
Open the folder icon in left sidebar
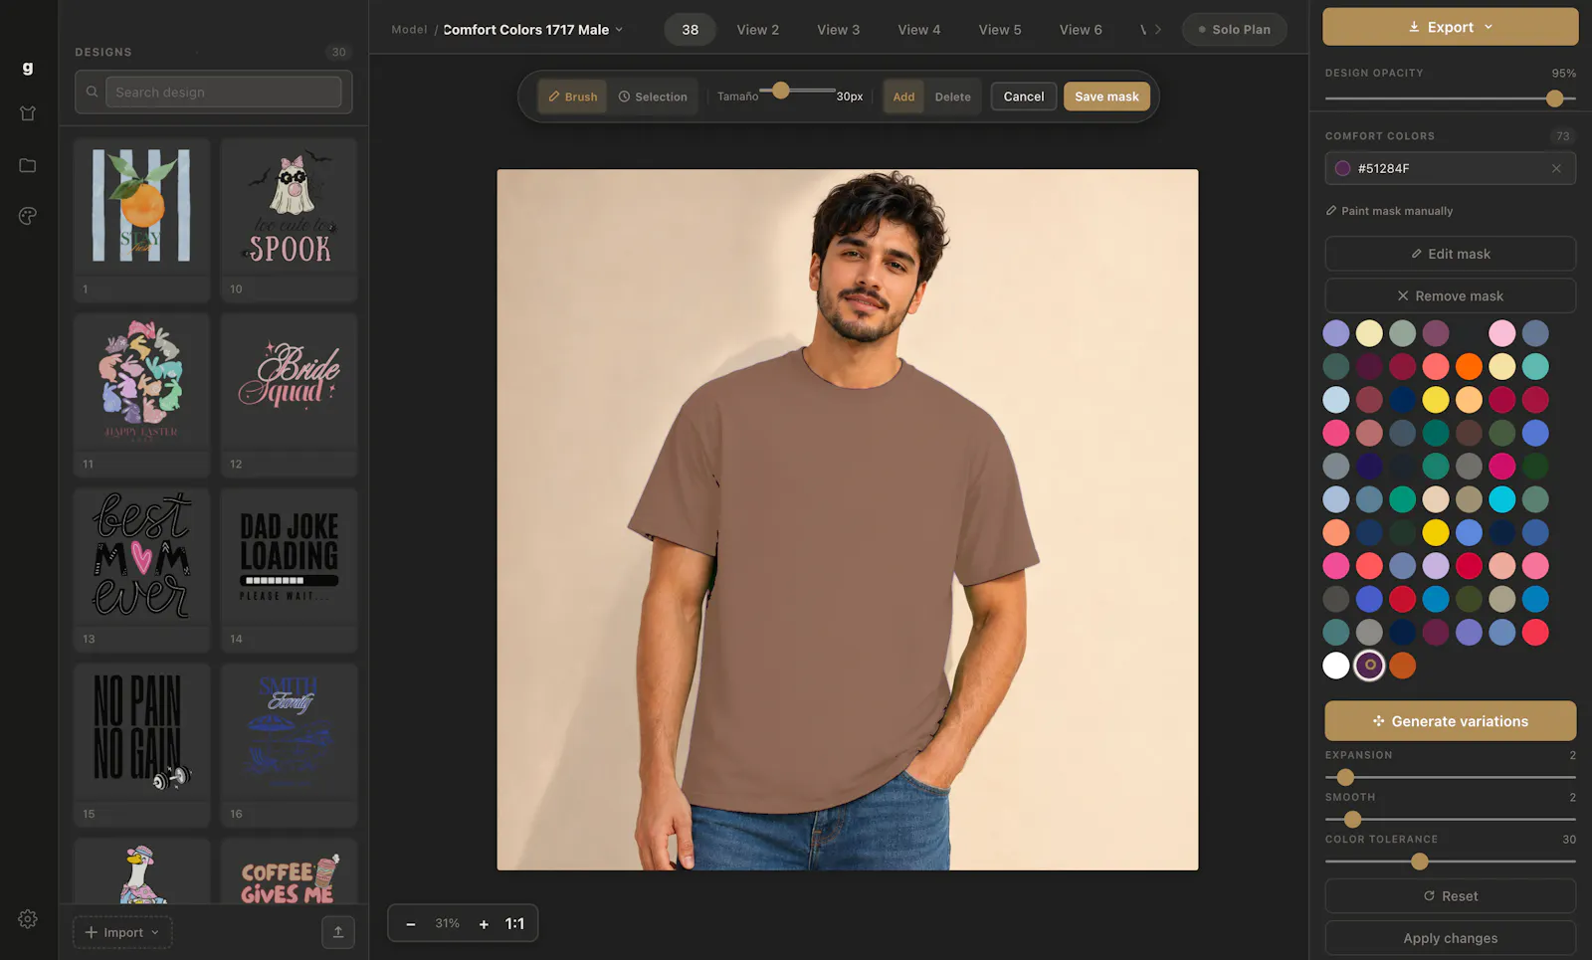(x=28, y=165)
